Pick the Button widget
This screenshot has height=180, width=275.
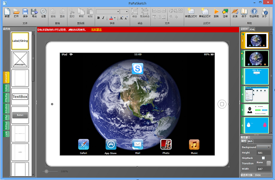pos(20,115)
